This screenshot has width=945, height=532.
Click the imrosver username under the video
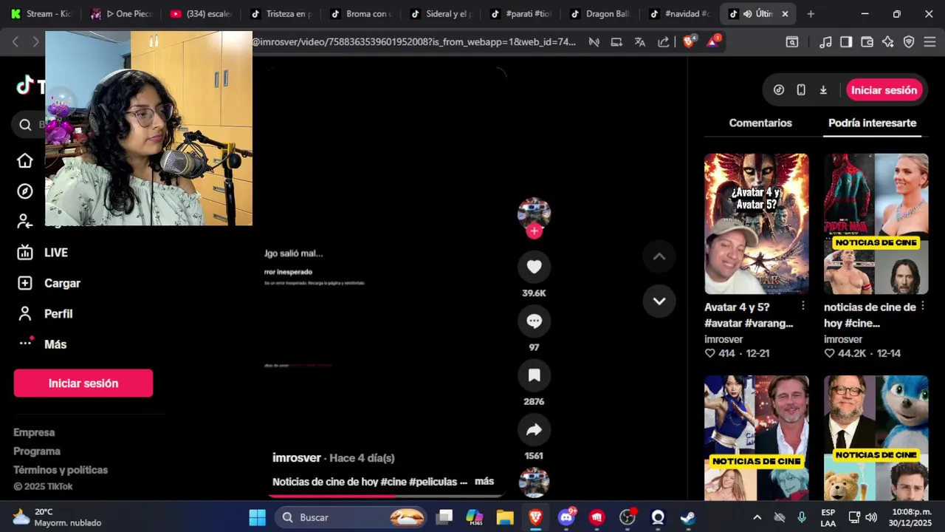pyautogui.click(x=297, y=458)
